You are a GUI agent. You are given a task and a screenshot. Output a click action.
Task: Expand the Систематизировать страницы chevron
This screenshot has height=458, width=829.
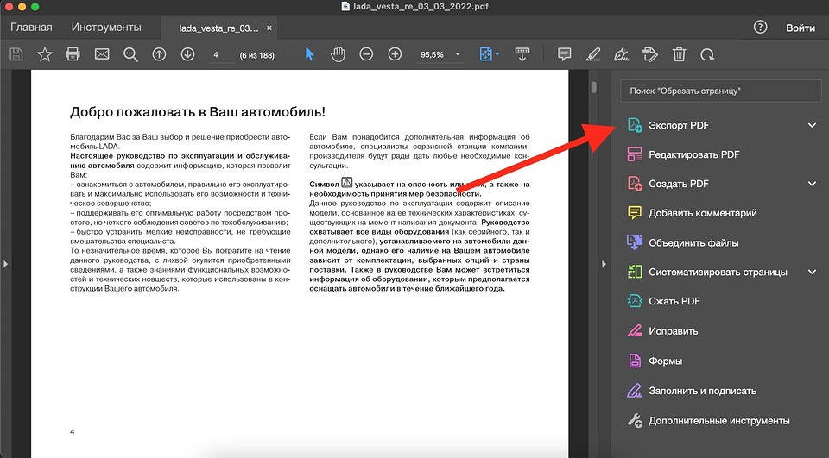click(812, 272)
